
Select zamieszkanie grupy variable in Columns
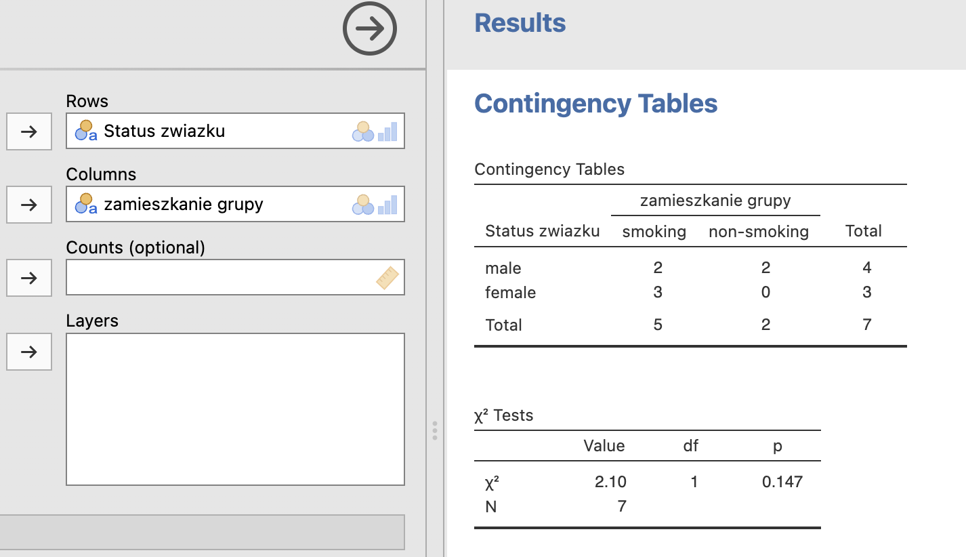pyautogui.click(x=184, y=204)
